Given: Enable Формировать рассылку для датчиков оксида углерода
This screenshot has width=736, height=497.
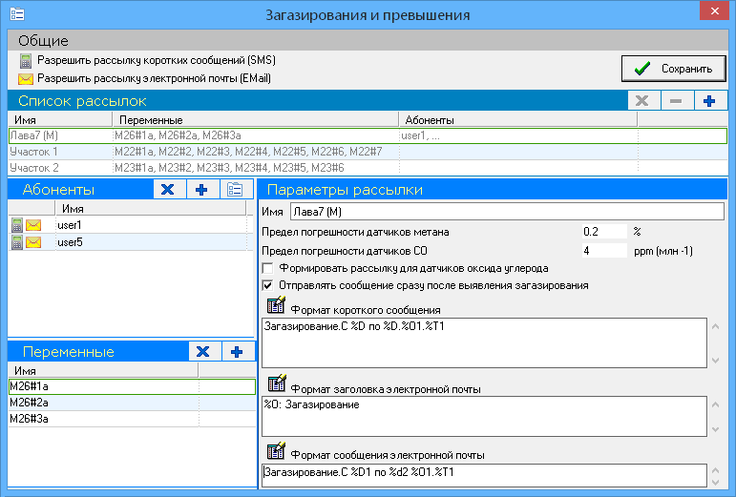Looking at the screenshot, I should pyautogui.click(x=267, y=269).
